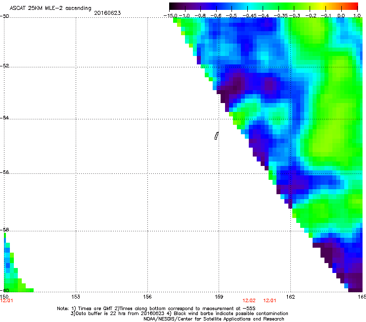
Task: Click the date label 20160623
Action: tap(107, 13)
